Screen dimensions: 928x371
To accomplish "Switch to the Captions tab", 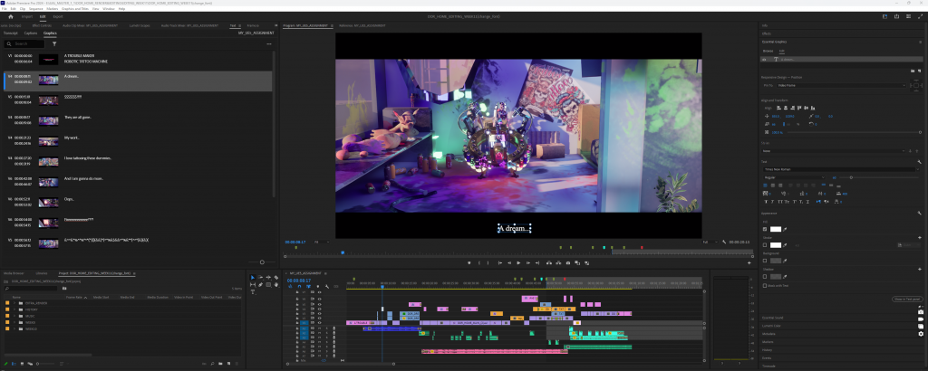I will [x=31, y=33].
